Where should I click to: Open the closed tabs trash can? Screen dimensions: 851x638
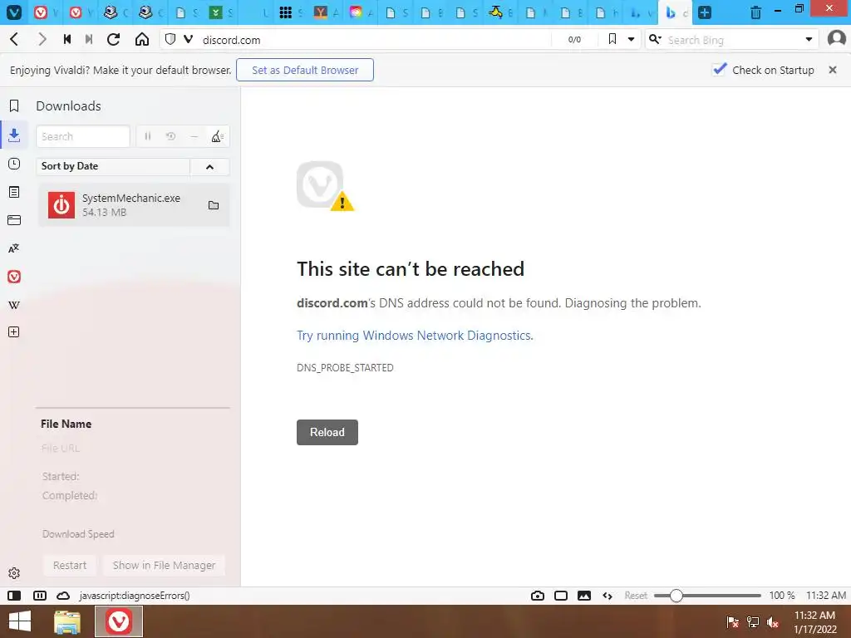pyautogui.click(x=755, y=12)
